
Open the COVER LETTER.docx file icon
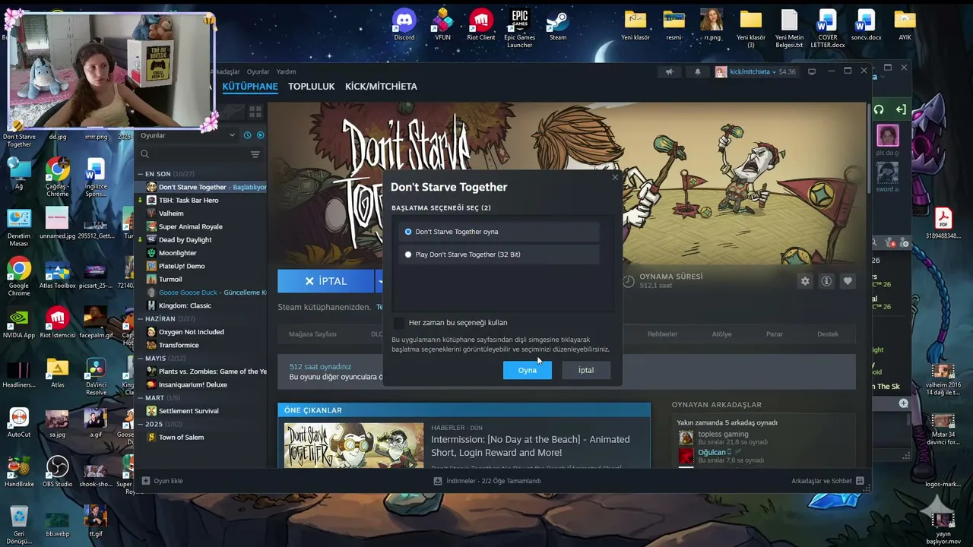click(827, 28)
